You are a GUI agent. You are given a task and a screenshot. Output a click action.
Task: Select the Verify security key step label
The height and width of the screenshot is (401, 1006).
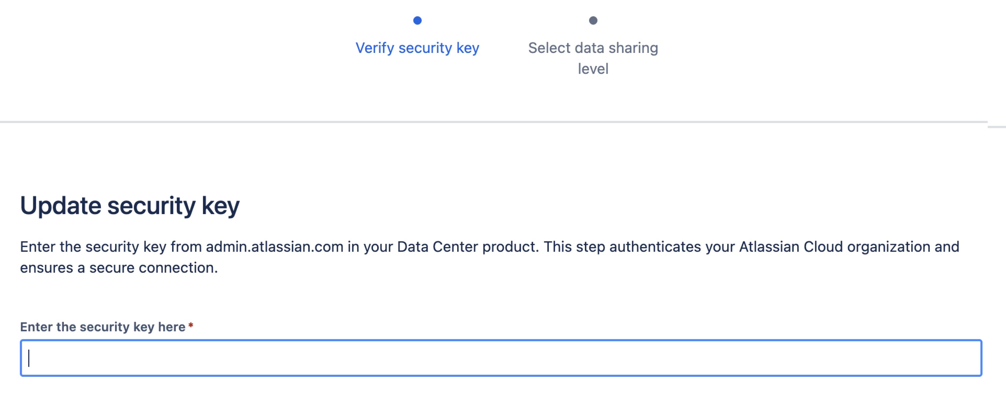tap(417, 48)
